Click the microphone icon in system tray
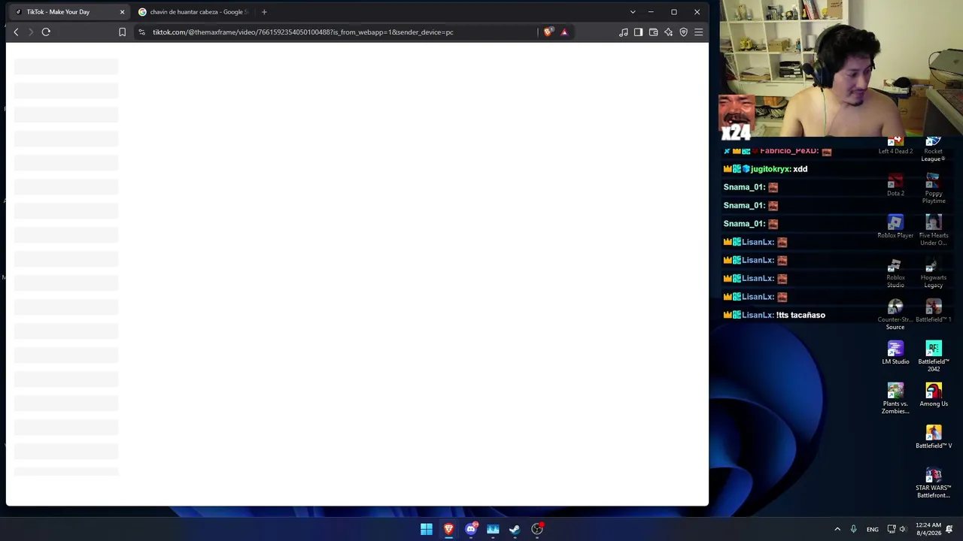Screen dimensions: 963x541 pyautogui.click(x=853, y=529)
